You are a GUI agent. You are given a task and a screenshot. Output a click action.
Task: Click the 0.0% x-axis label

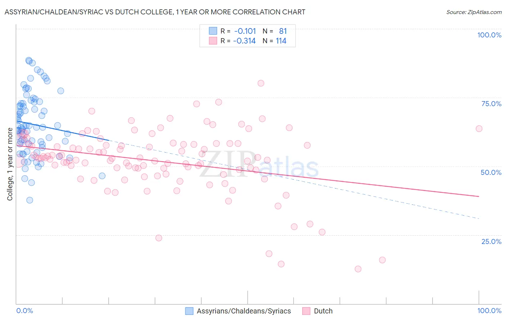click(24, 311)
